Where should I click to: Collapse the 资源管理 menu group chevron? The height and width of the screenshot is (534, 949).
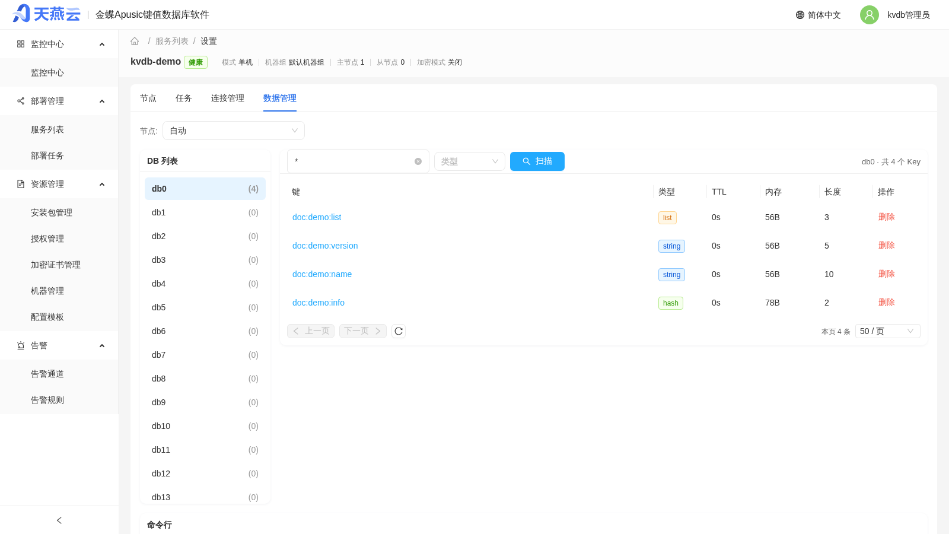tap(102, 185)
